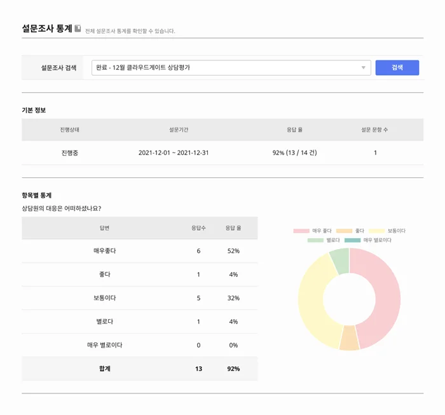Click the 진행상태 column header

click(69, 130)
